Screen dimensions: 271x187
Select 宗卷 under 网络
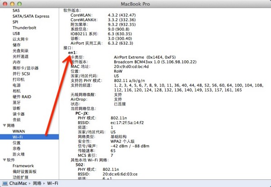(16, 148)
